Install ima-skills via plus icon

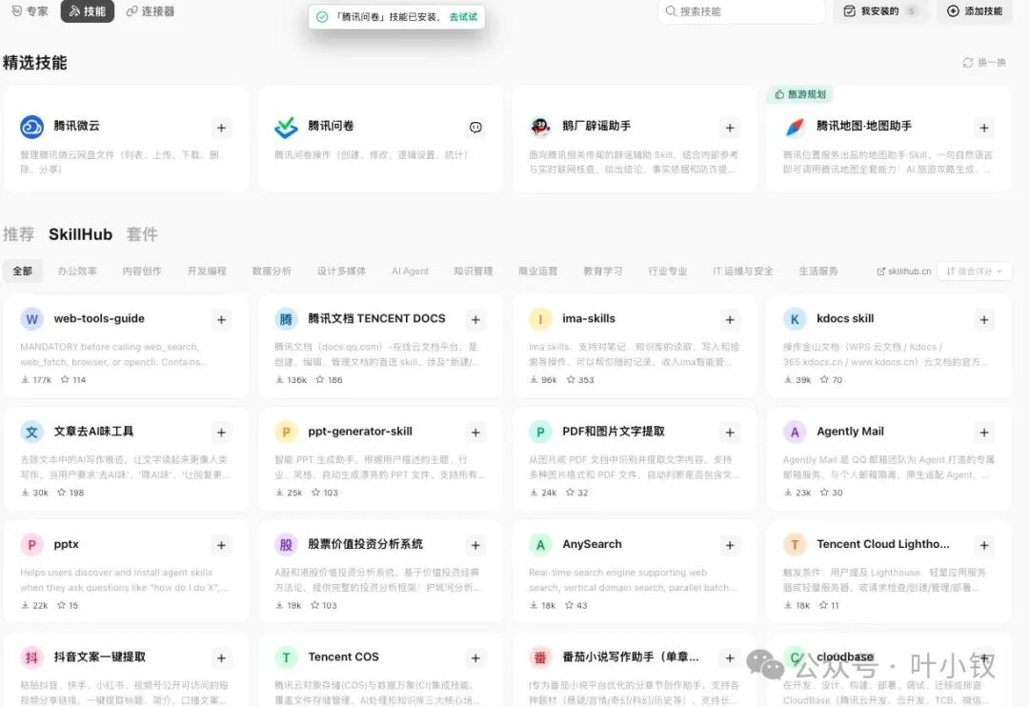tap(730, 320)
